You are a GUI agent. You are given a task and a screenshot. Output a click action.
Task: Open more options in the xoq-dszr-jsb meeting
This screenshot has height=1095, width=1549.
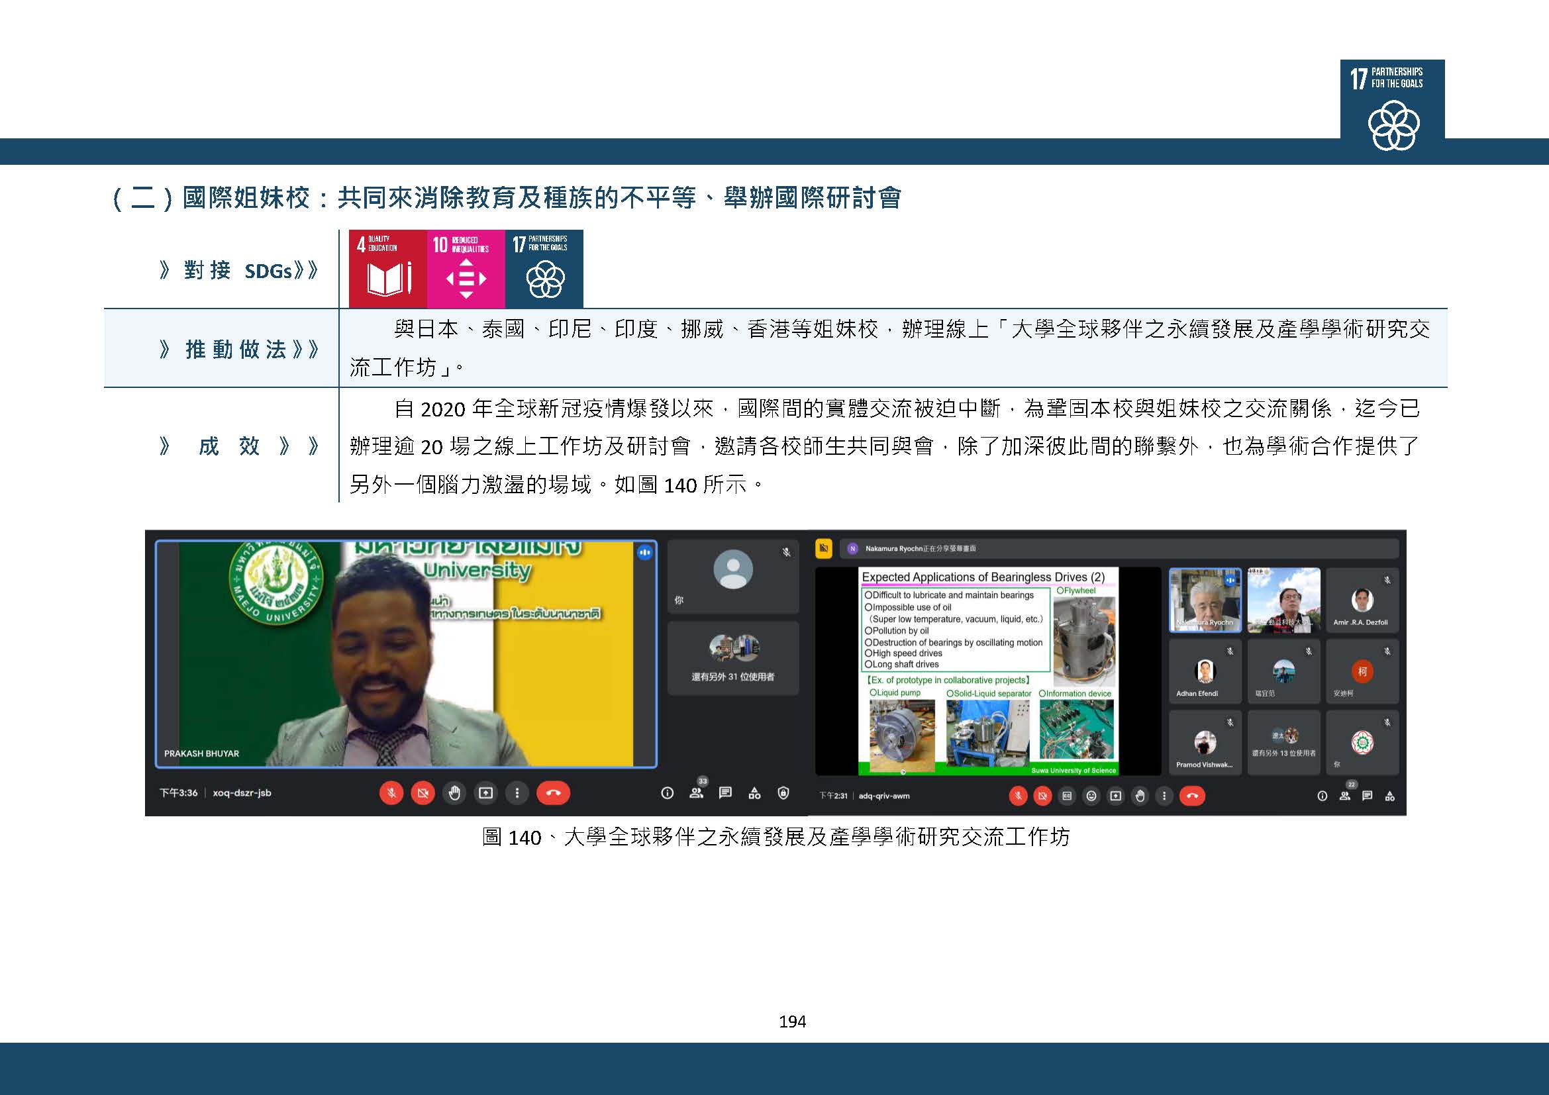click(x=517, y=793)
